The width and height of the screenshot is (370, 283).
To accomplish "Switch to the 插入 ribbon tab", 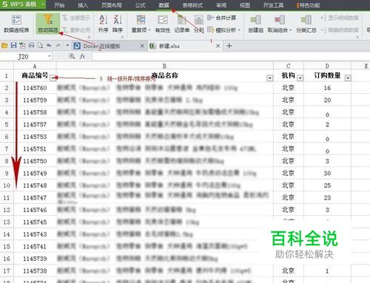I will click(83, 5).
